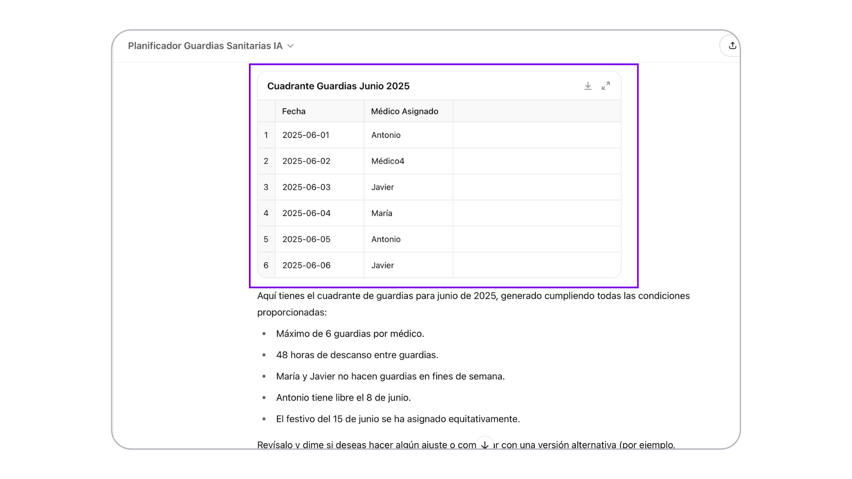Click the bullet about María y Javier weekends
The height and width of the screenshot is (479, 852).
click(x=390, y=376)
